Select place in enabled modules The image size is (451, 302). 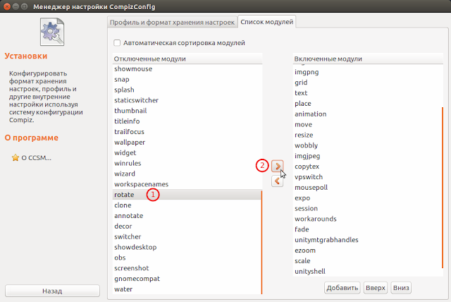[367, 104]
